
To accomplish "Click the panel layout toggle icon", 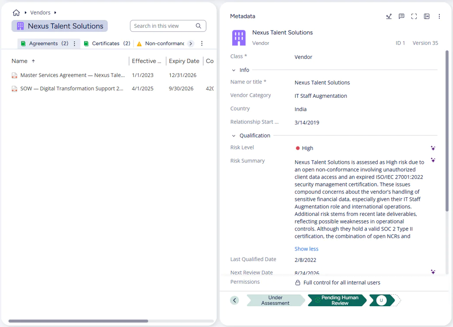I will 427,16.
